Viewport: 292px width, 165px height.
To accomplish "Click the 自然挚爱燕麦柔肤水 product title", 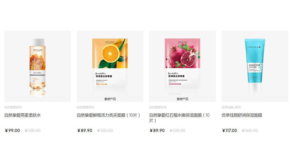I will coord(22,115).
